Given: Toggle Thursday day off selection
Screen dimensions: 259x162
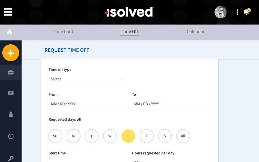Looking at the screenshot, I should coord(128,136).
